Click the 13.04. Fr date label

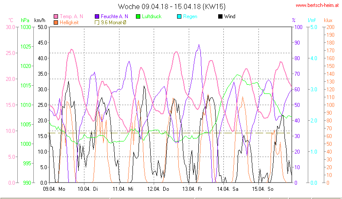(192, 189)
